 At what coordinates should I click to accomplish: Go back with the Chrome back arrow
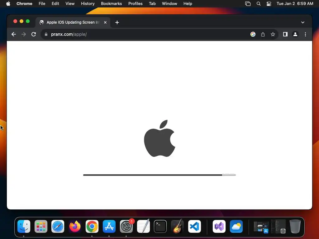[x=14, y=34]
